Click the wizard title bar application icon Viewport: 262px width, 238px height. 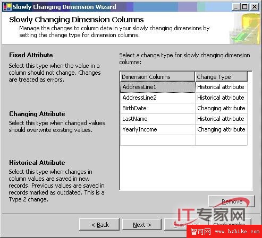pyautogui.click(x=7, y=7)
